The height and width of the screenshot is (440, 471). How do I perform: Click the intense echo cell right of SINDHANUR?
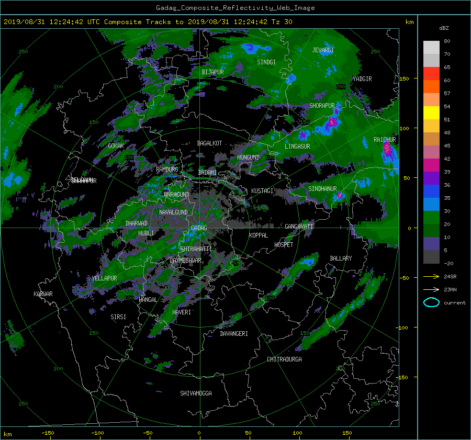pos(340,196)
